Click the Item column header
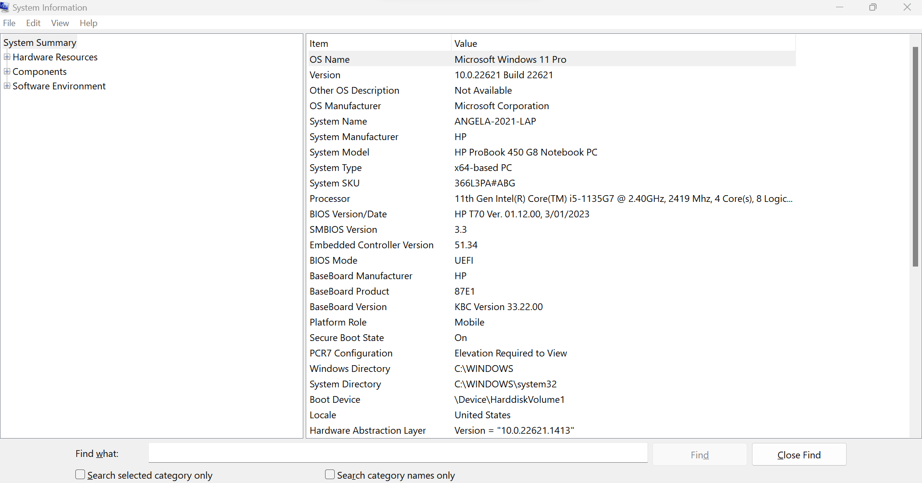 (379, 43)
